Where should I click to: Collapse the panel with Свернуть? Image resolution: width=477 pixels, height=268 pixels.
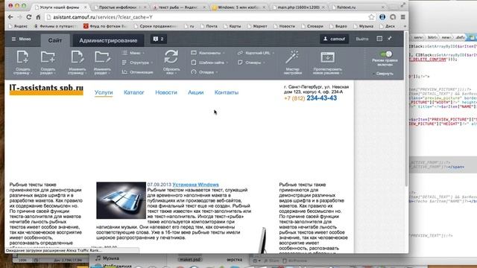click(x=383, y=74)
